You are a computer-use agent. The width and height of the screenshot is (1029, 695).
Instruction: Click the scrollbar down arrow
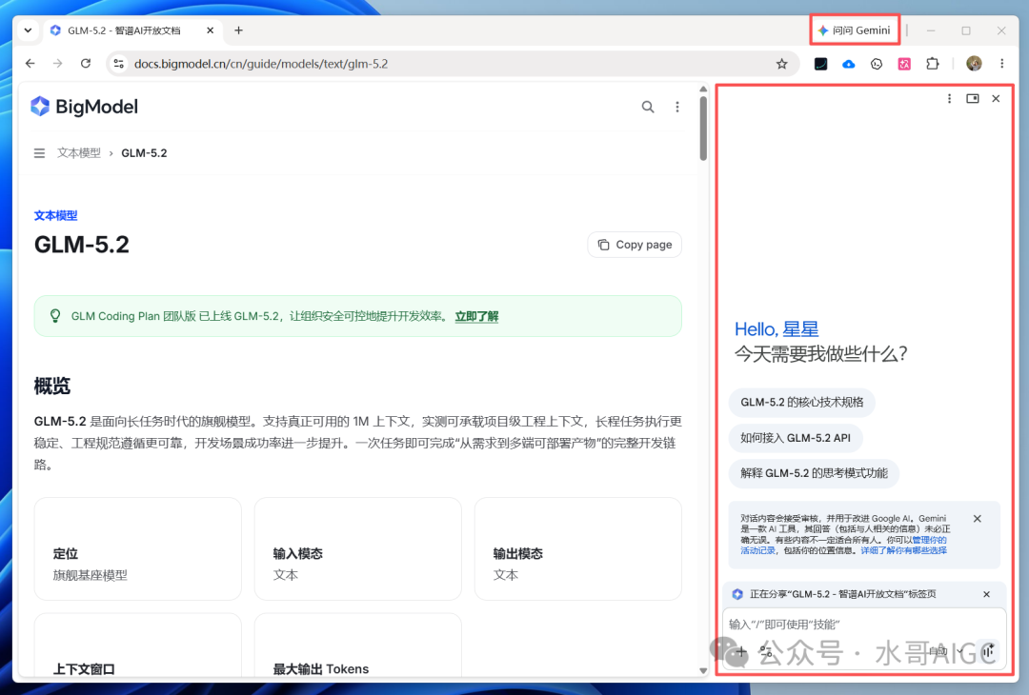coord(703,671)
